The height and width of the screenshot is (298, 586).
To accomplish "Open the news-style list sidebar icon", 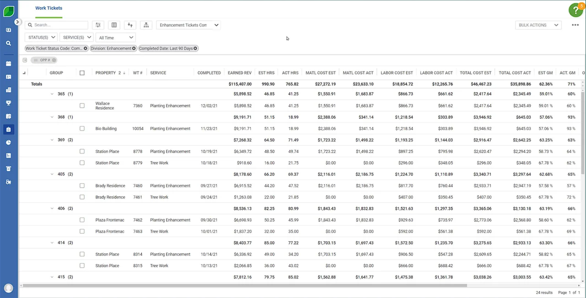I will 9,155.
